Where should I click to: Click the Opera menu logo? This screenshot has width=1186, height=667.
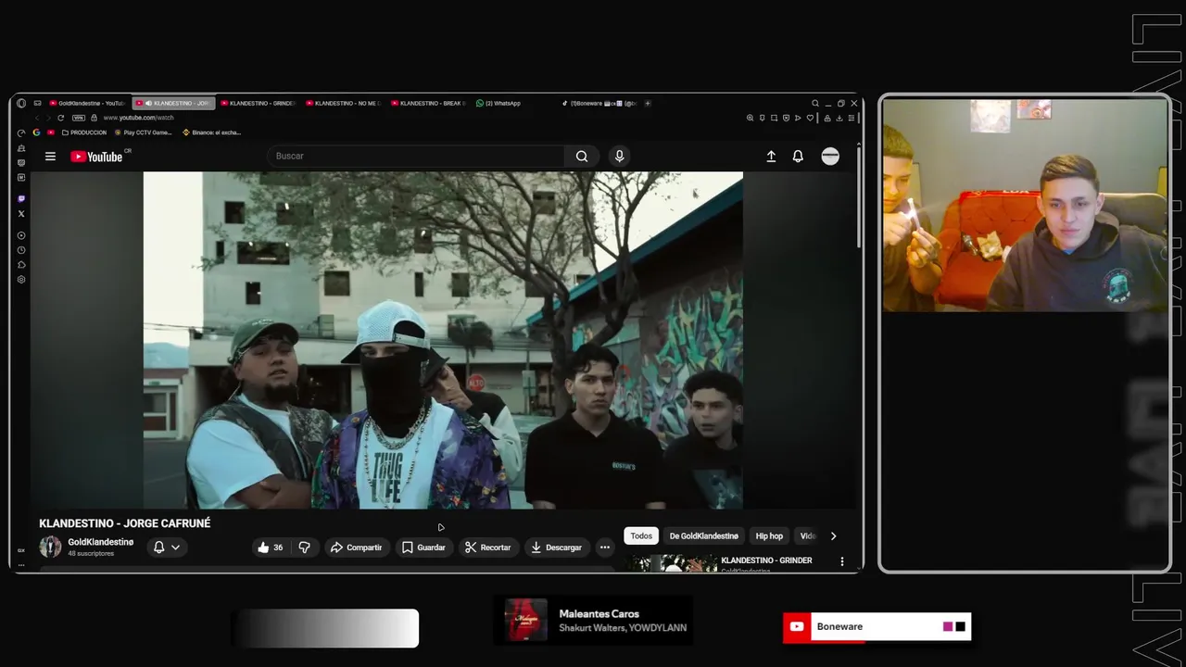point(21,103)
